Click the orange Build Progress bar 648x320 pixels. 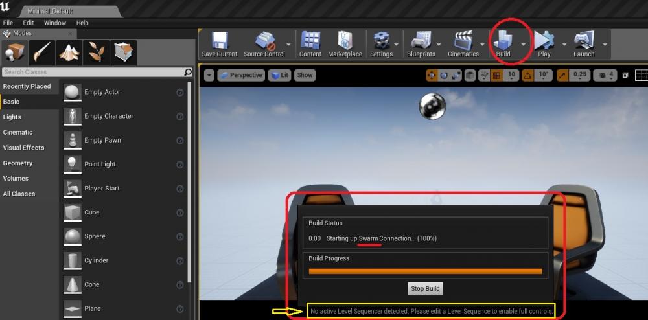(x=425, y=271)
